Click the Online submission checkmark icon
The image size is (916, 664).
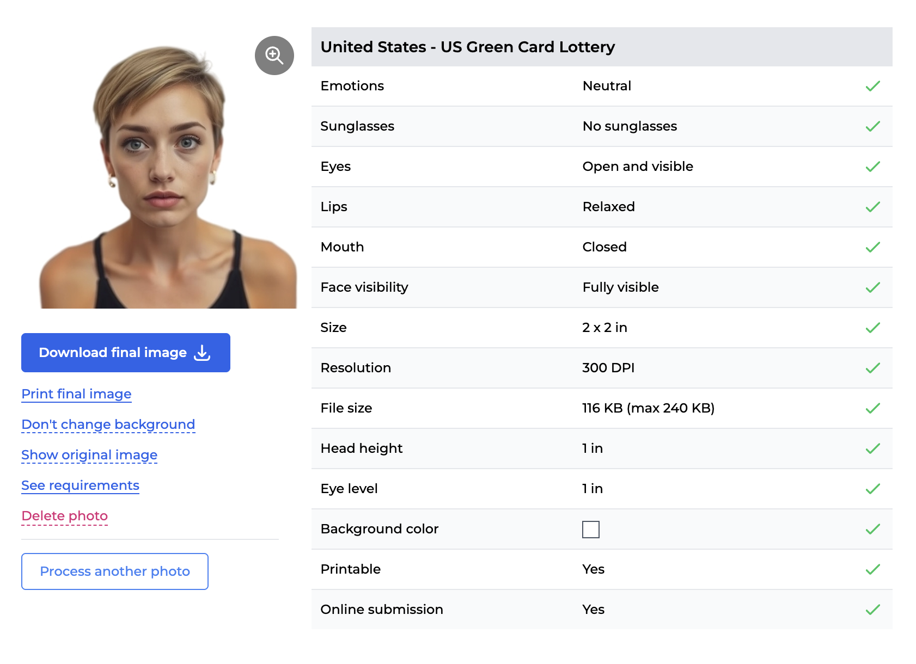tap(872, 610)
